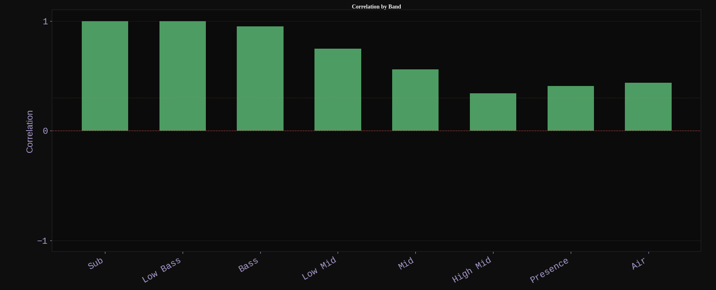The image size is (716, 290).
Task: Select the Air band bar
Action: click(648, 107)
